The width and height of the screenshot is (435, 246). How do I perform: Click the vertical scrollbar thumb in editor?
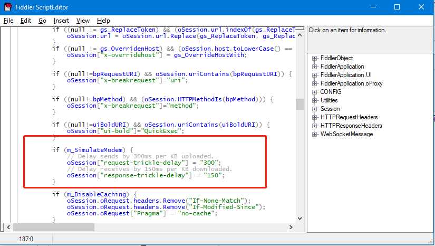[x=299, y=104]
